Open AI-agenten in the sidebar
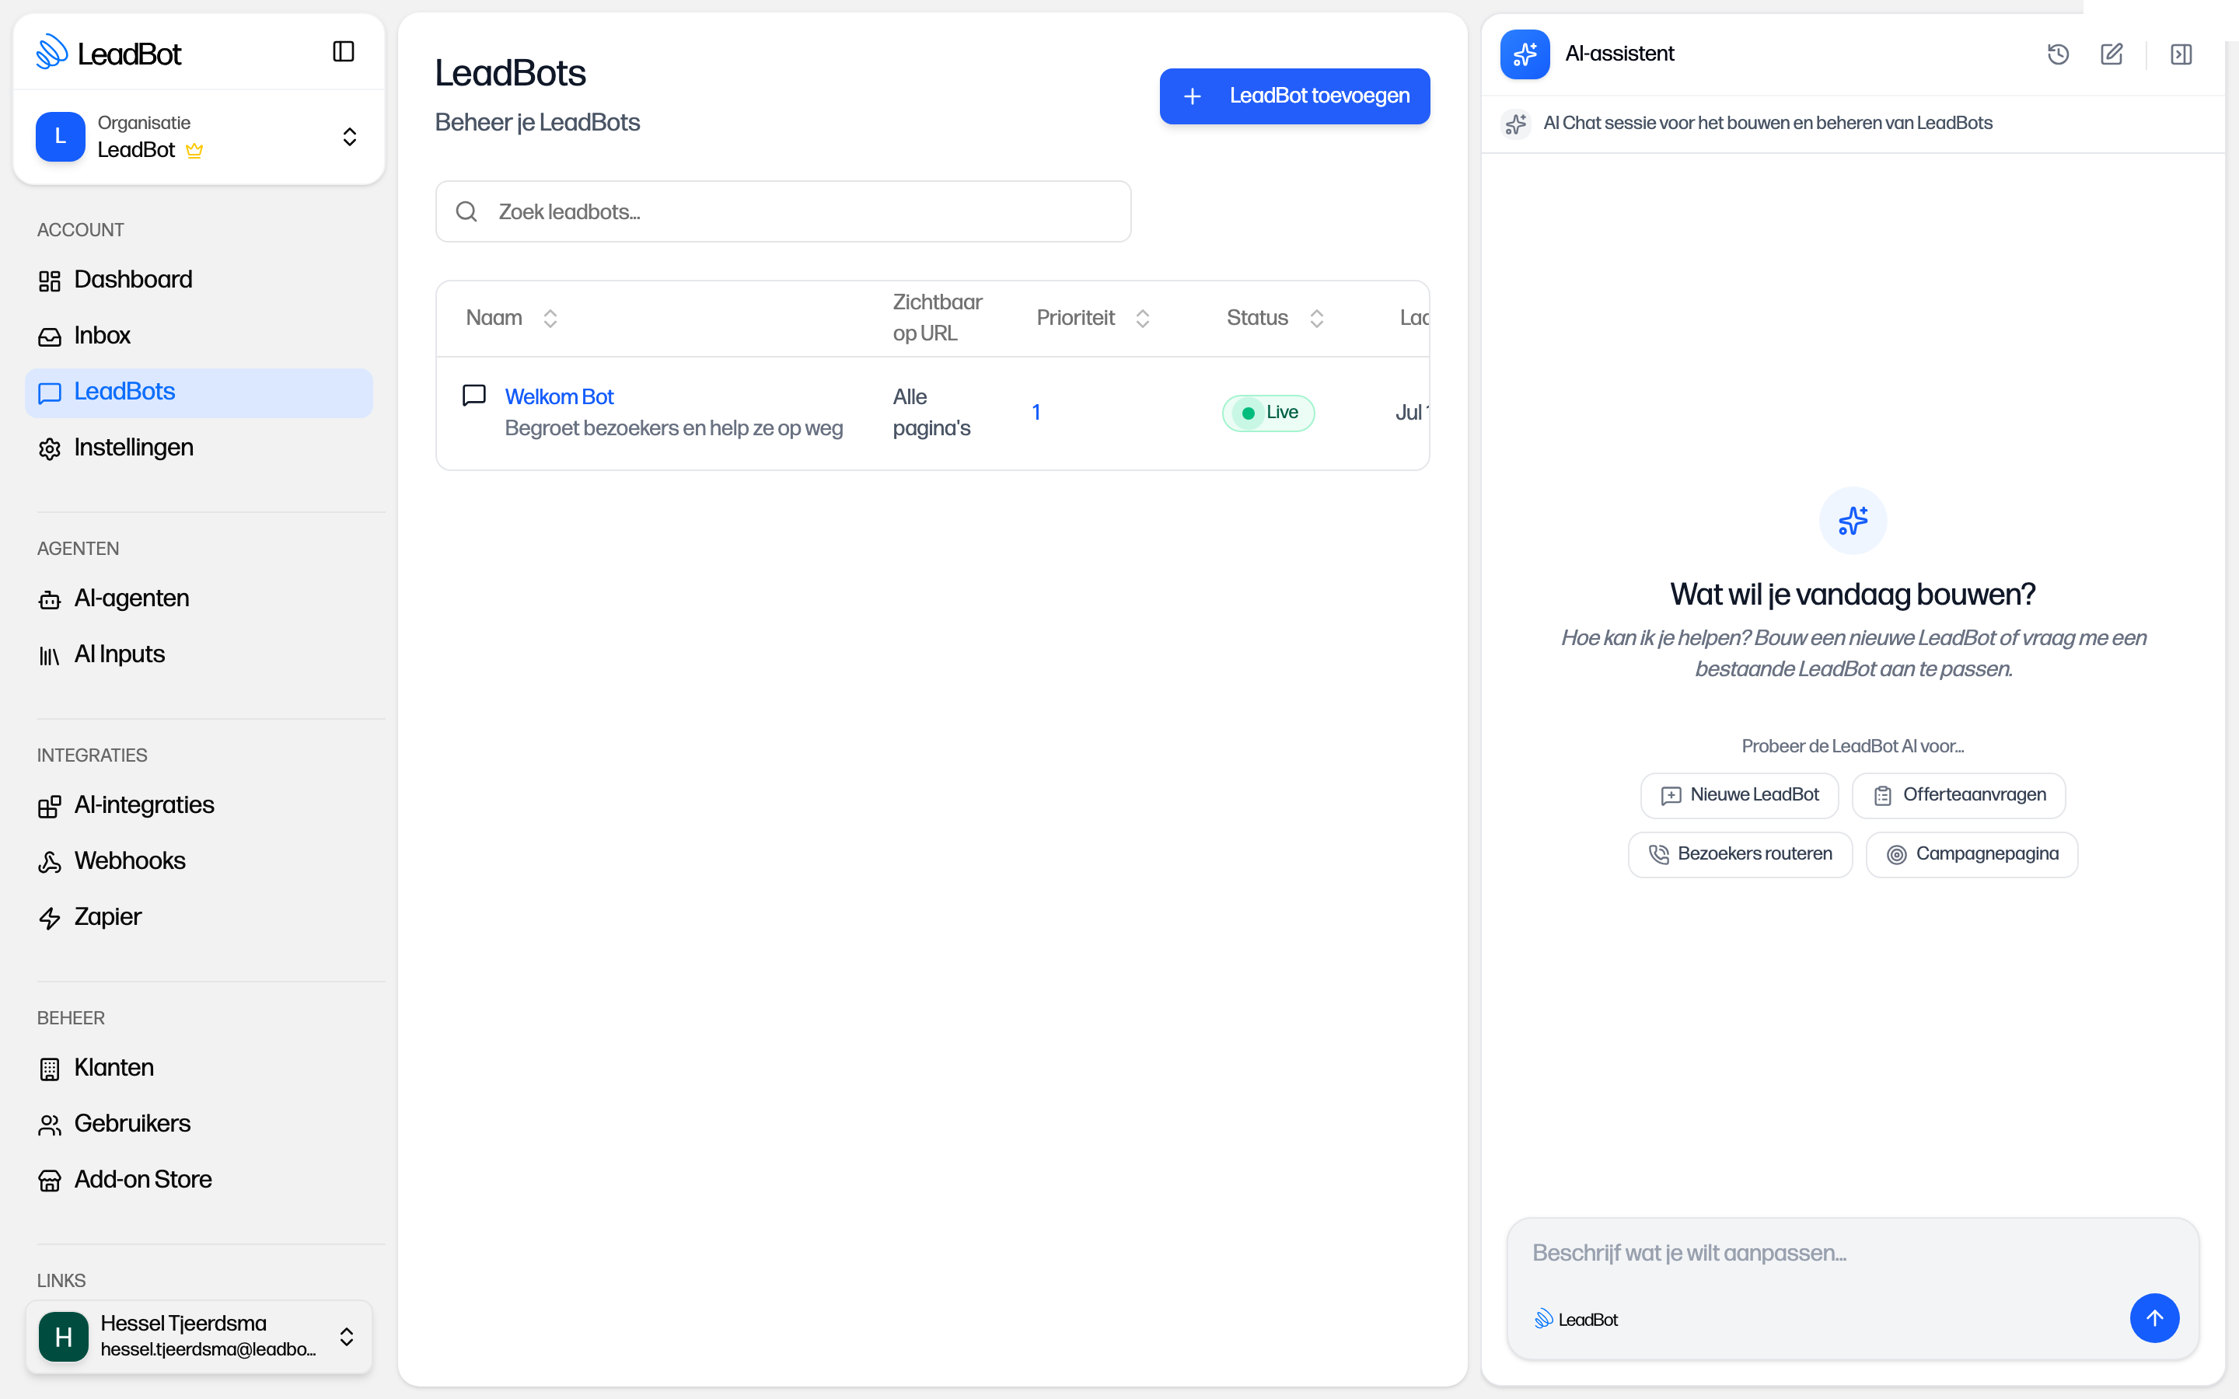 (199, 598)
